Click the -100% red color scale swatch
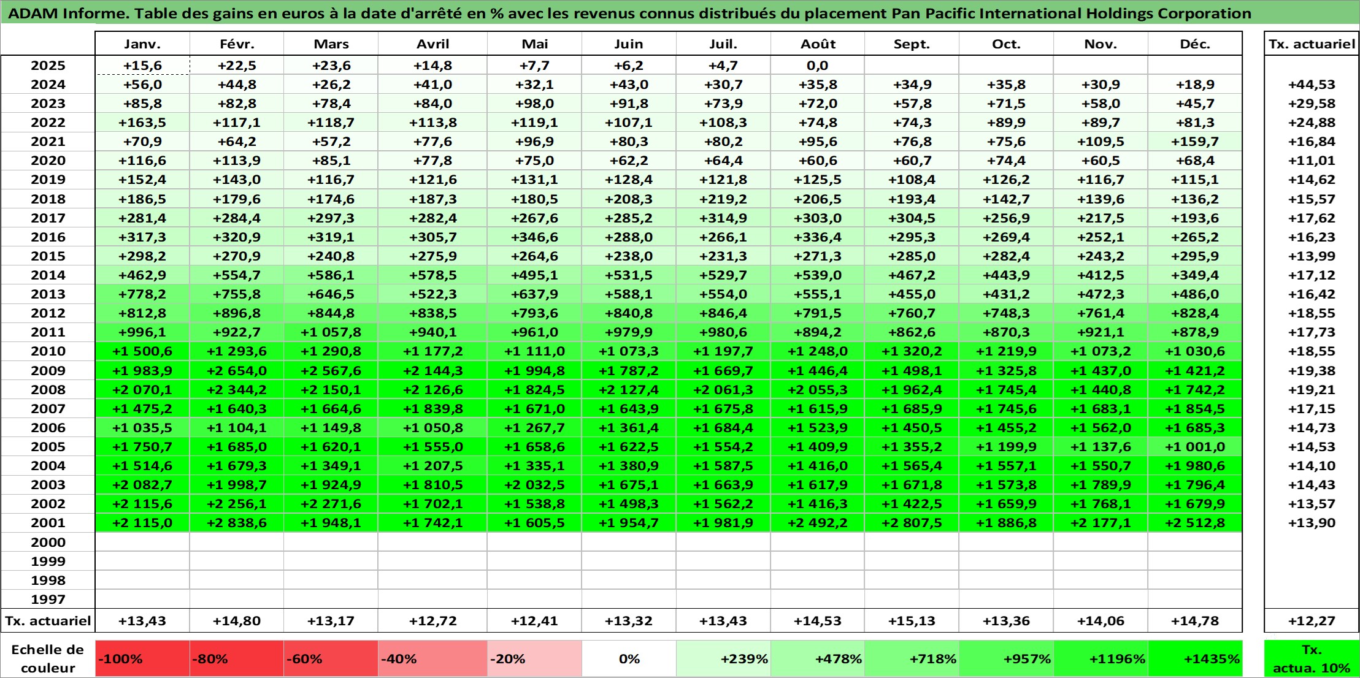 [142, 659]
